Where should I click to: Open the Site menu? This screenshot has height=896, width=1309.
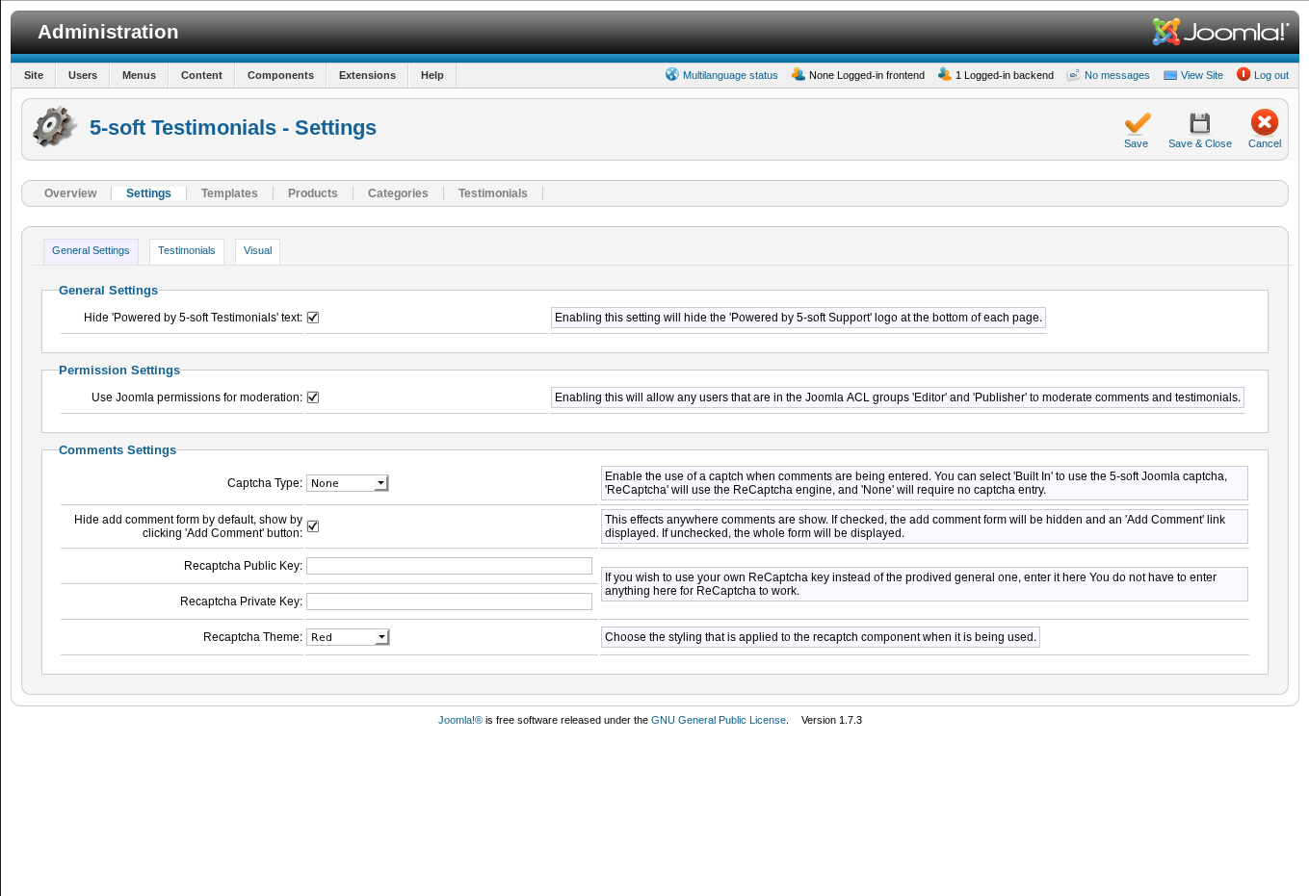[34, 75]
